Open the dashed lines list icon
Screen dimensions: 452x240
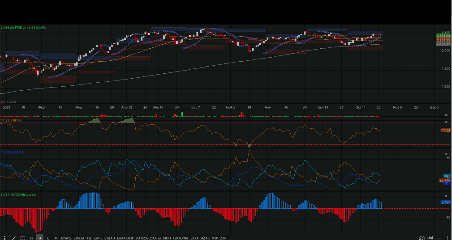tap(22, 238)
